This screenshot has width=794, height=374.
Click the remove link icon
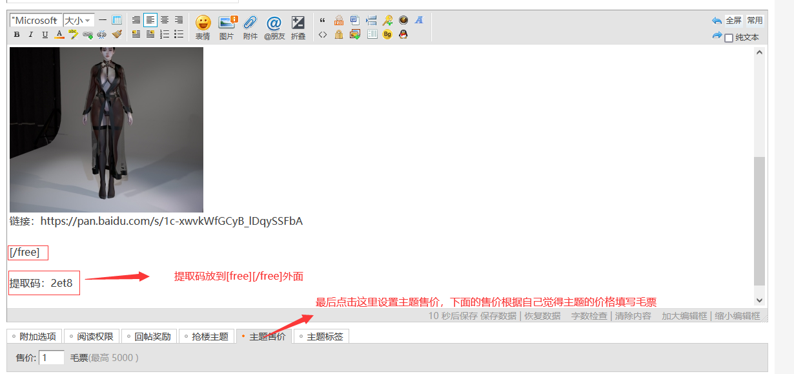tap(102, 35)
